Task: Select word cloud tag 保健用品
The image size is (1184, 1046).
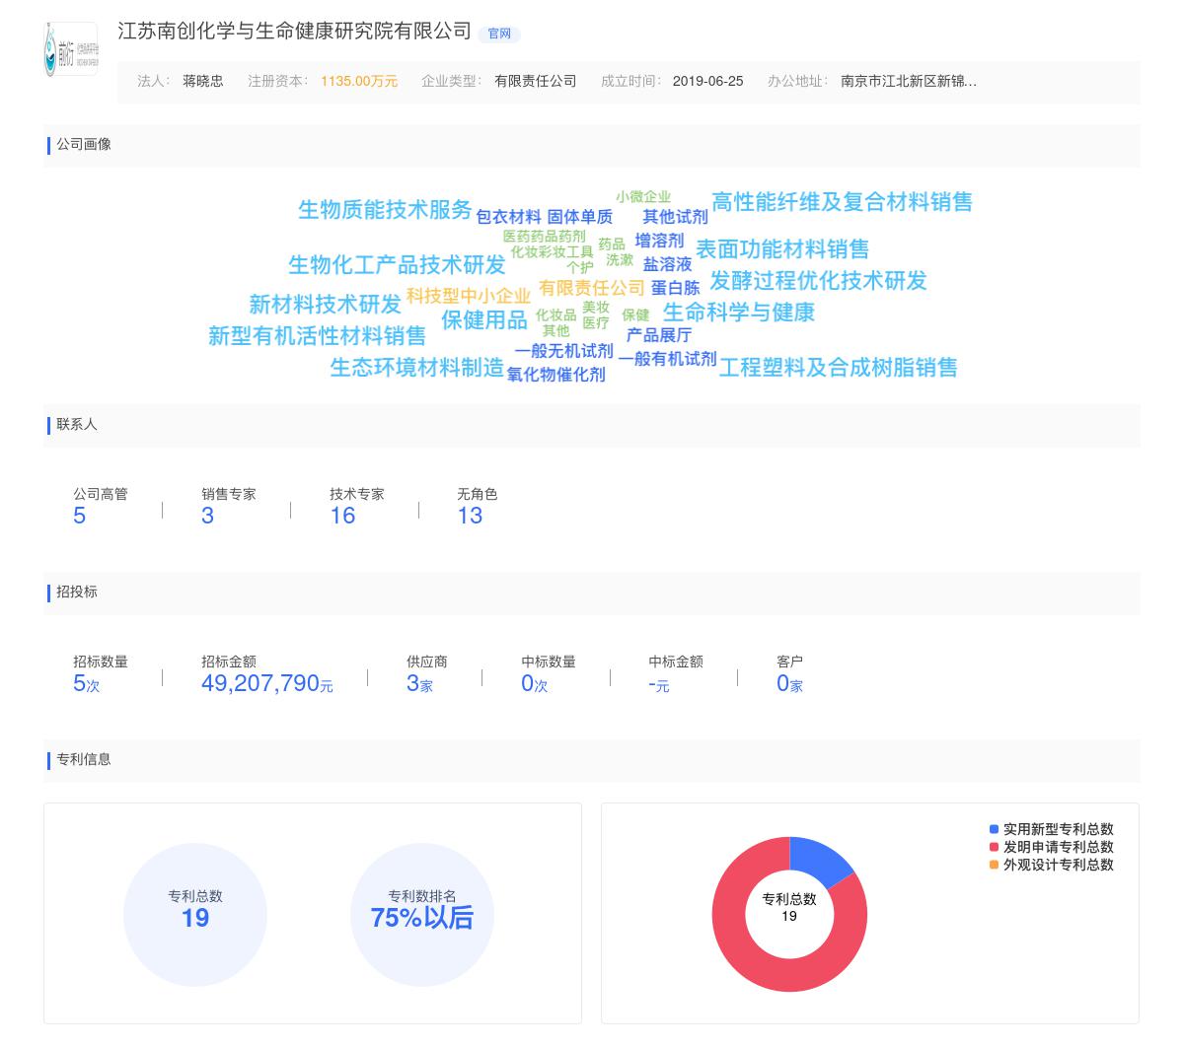Action: coord(483,320)
